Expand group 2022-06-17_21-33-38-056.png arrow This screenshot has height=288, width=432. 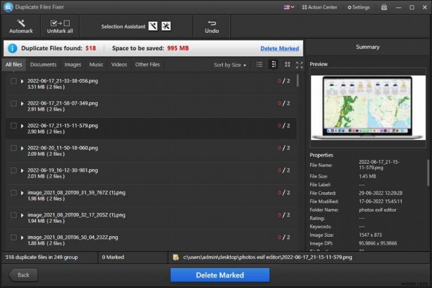point(22,81)
